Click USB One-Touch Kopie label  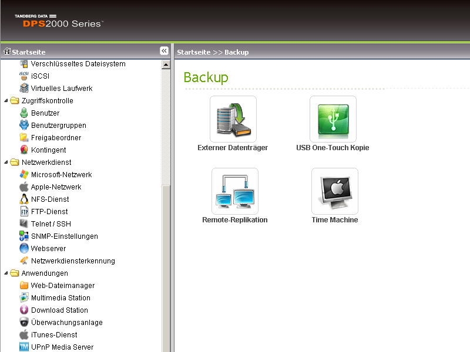click(x=333, y=148)
